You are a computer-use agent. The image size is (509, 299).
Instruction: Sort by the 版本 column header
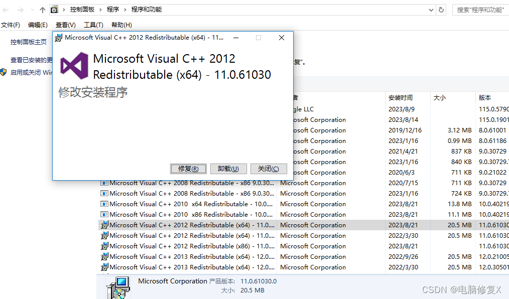484,97
